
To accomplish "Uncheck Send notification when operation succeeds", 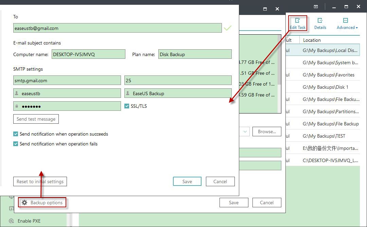I will coord(15,134).
